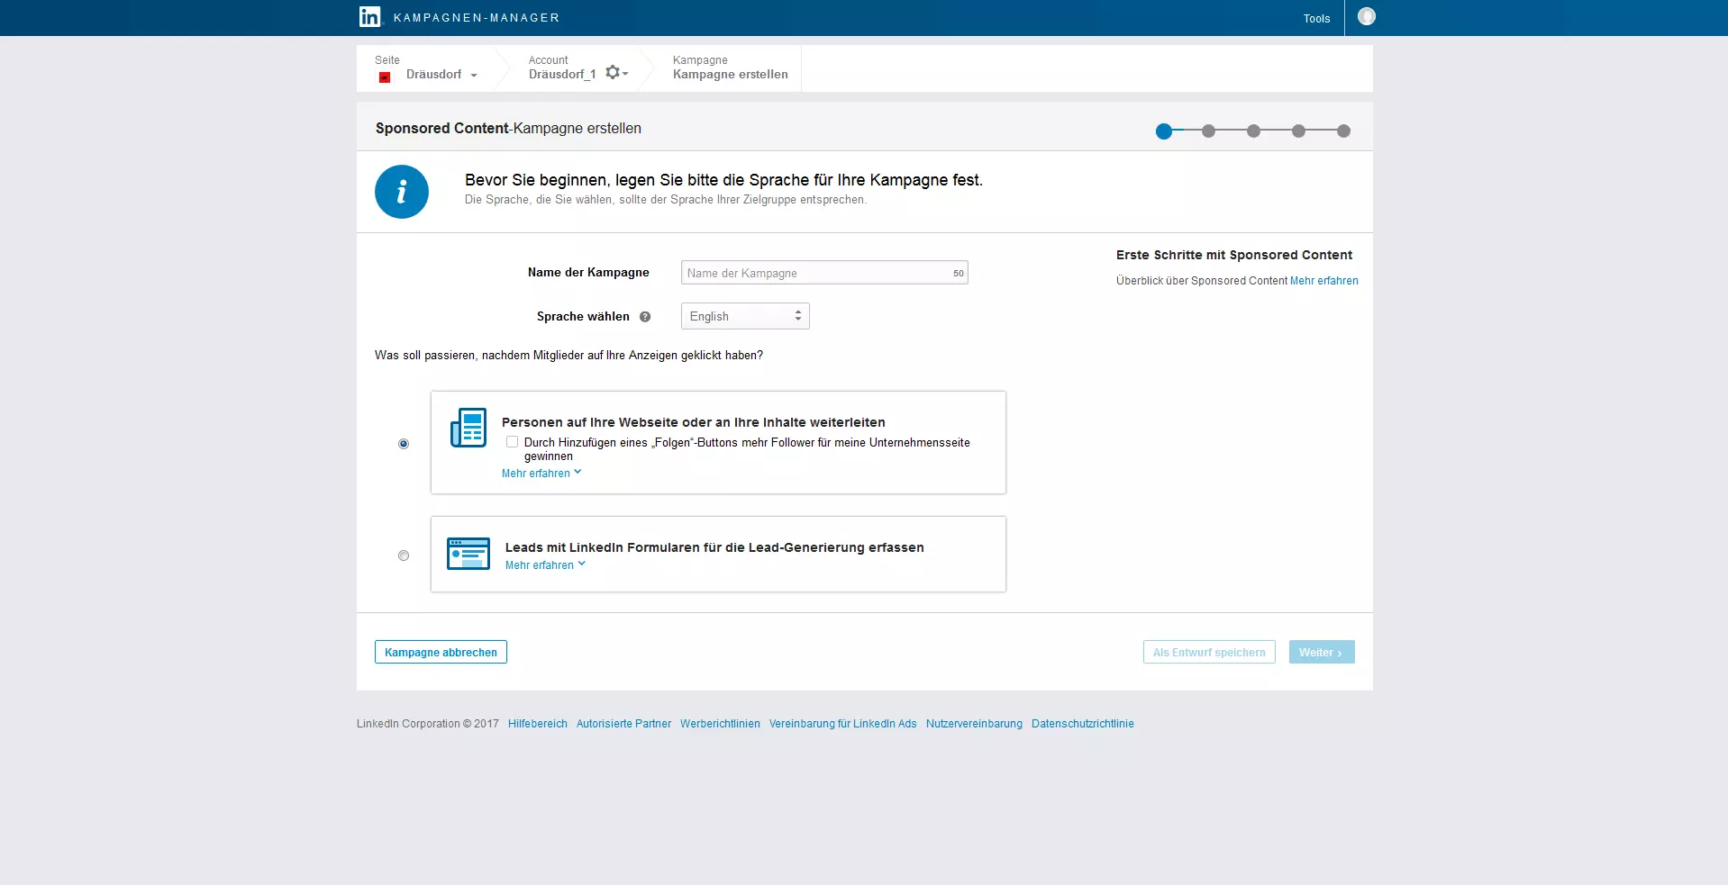Click the LinkedIn logo icon
The height and width of the screenshot is (885, 1728).
[x=369, y=17]
